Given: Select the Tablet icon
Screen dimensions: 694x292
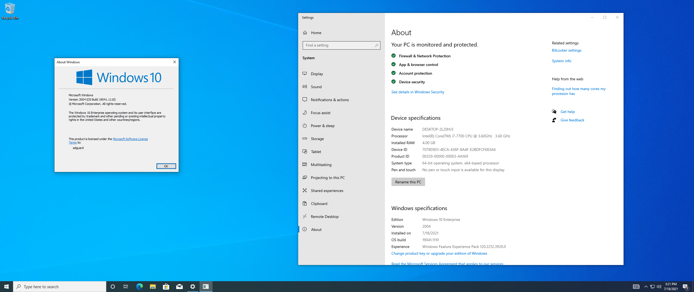Looking at the screenshot, I should tap(305, 151).
